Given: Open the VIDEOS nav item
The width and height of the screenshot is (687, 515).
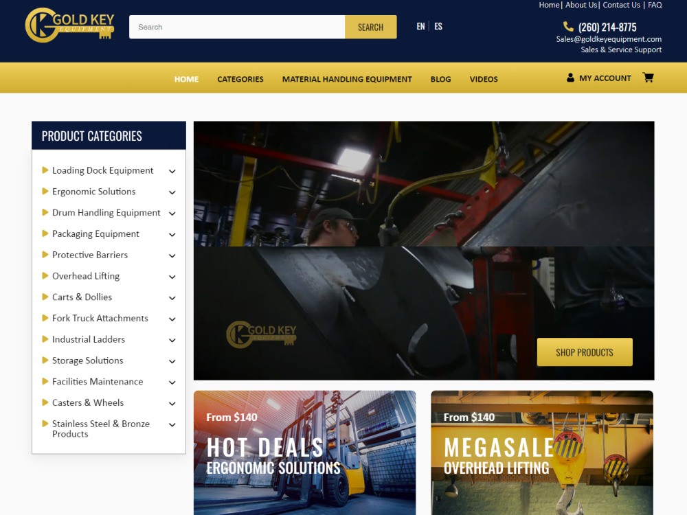Looking at the screenshot, I should click(x=484, y=79).
